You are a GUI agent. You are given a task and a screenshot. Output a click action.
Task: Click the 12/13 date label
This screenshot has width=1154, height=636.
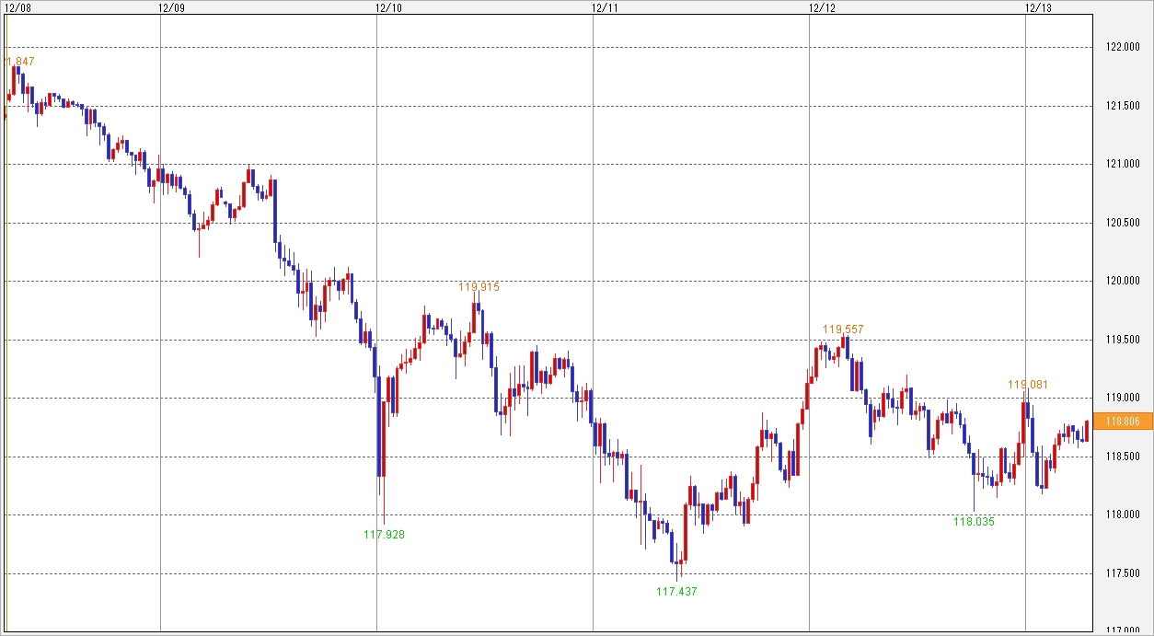(x=1037, y=7)
